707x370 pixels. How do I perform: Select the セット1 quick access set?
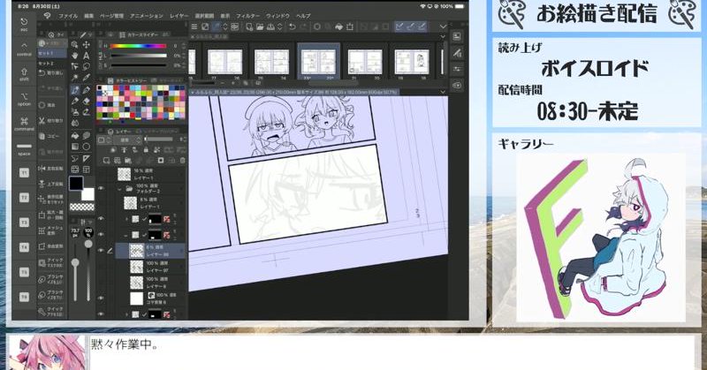51,54
